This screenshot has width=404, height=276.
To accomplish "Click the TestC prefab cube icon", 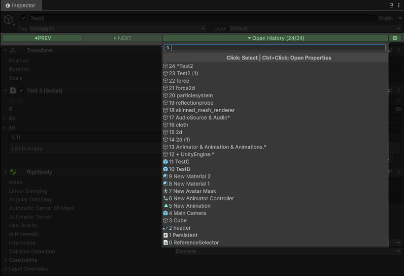I will point(166,161).
